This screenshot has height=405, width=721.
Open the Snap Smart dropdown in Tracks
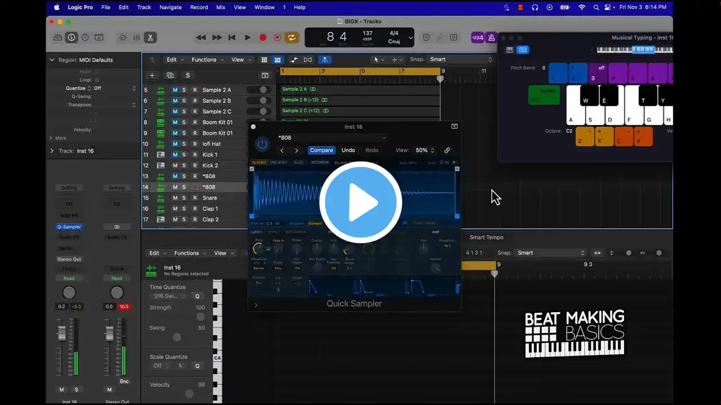(461, 60)
